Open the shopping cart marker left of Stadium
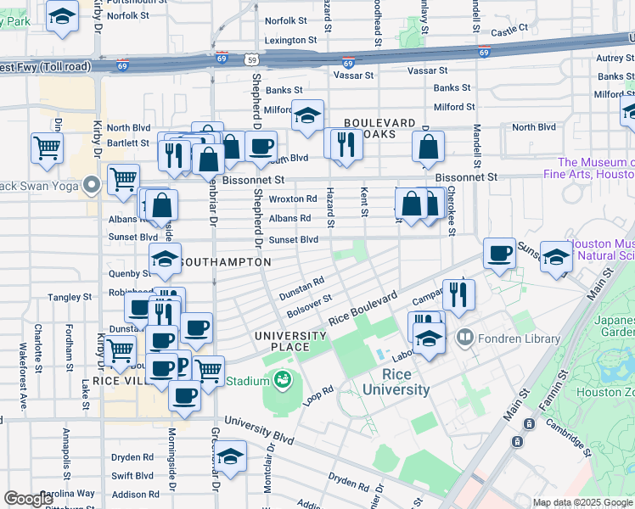This screenshot has width=635, height=509. pyautogui.click(x=208, y=369)
